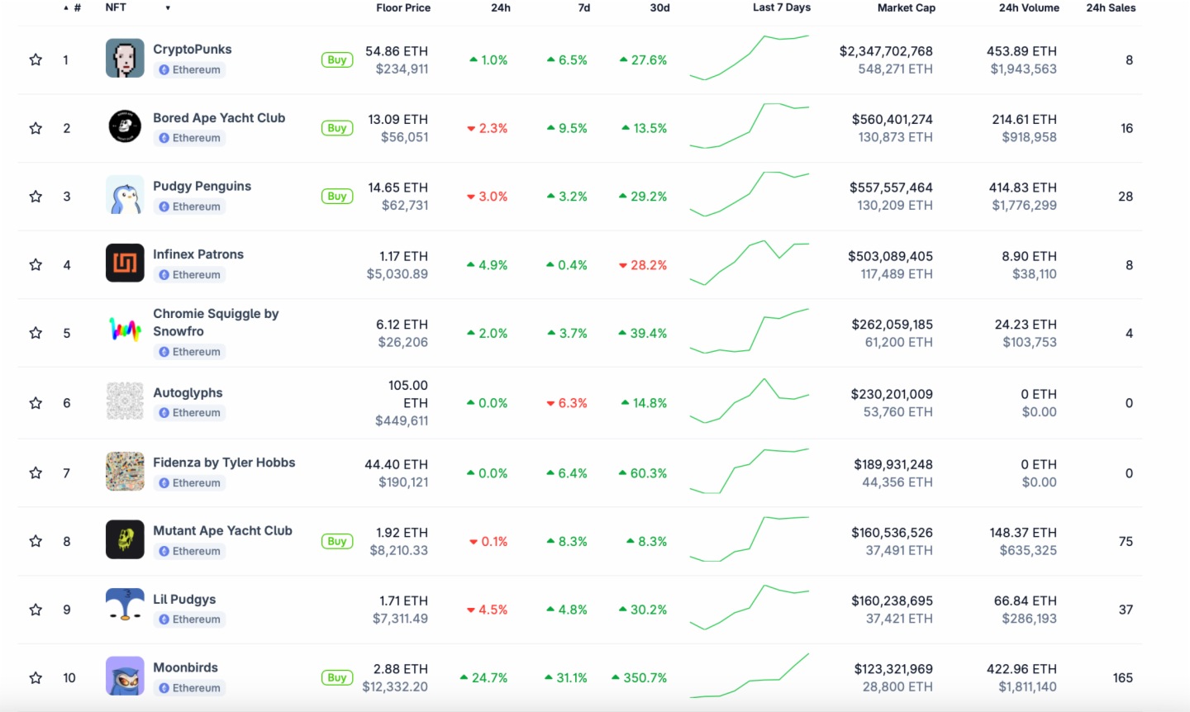This screenshot has height=712, width=1190.
Task: Toggle the favorite star for Autoglyphs
Action: [x=36, y=403]
